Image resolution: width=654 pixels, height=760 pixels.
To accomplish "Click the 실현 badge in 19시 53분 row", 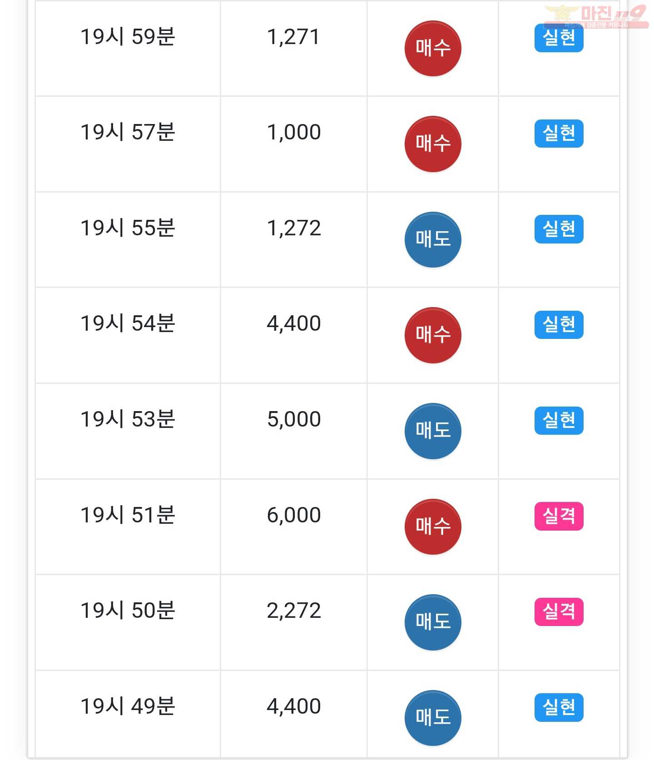I will [559, 420].
